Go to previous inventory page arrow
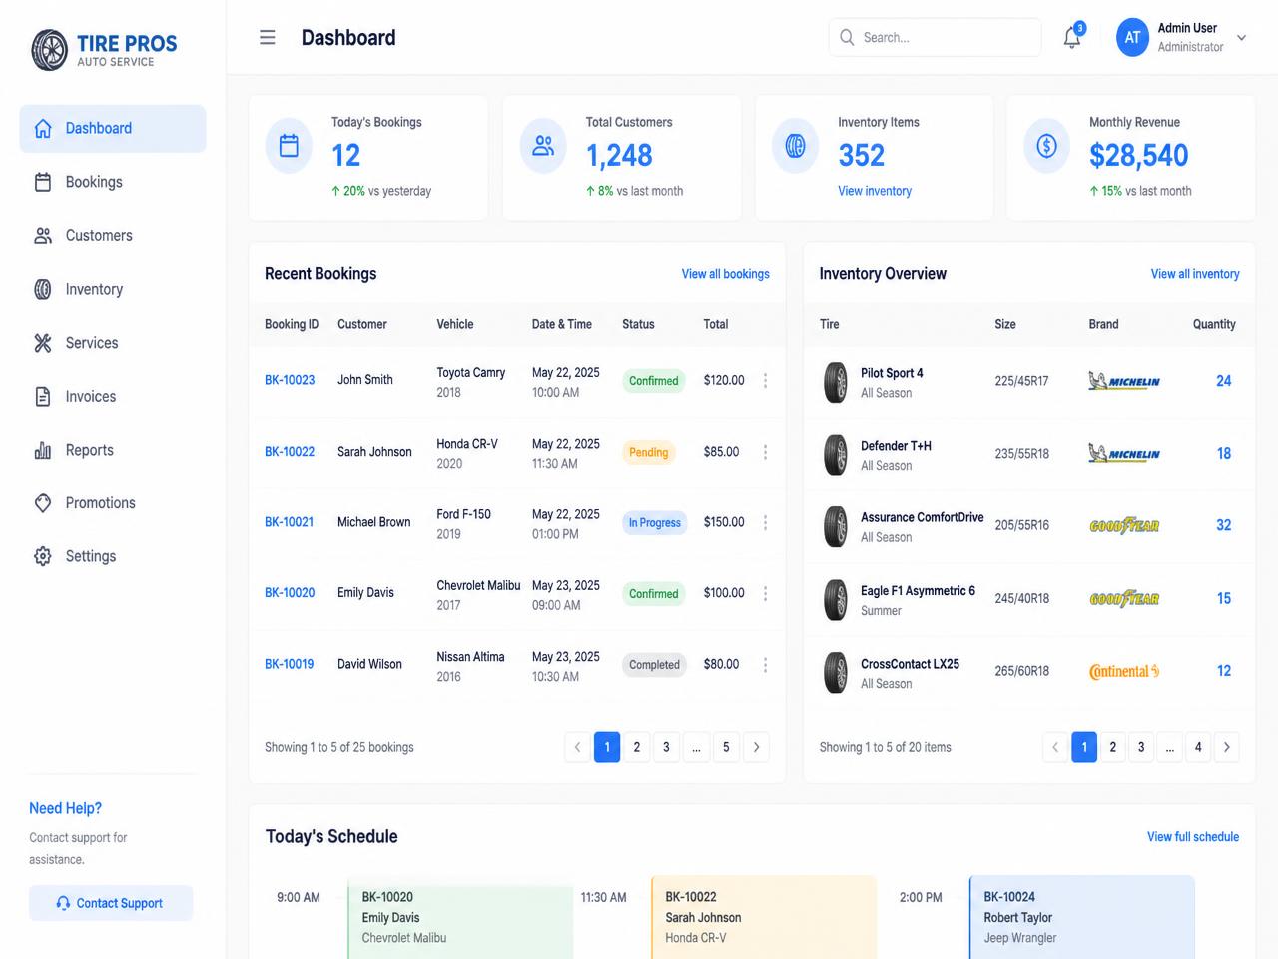Viewport: 1278px width, 959px height. pyautogui.click(x=1055, y=747)
